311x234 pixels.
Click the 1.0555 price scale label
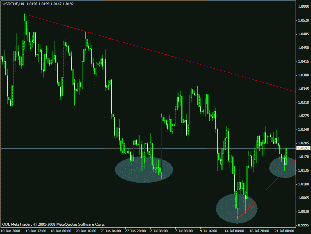coord(304,7)
